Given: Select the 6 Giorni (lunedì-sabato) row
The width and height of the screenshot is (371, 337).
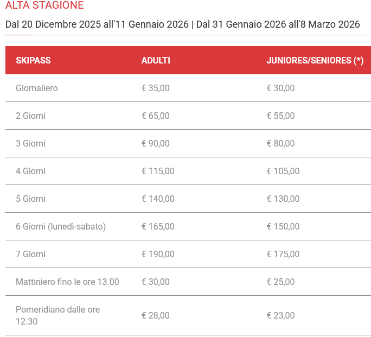Looking at the screenshot, I should tap(61, 226).
